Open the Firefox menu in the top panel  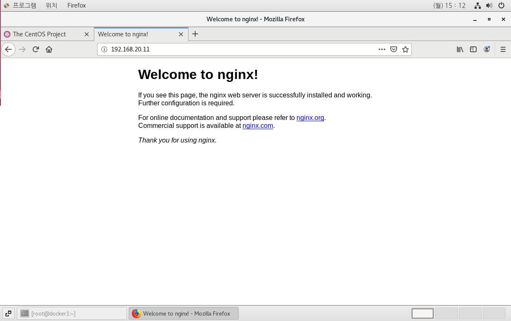[x=77, y=5]
